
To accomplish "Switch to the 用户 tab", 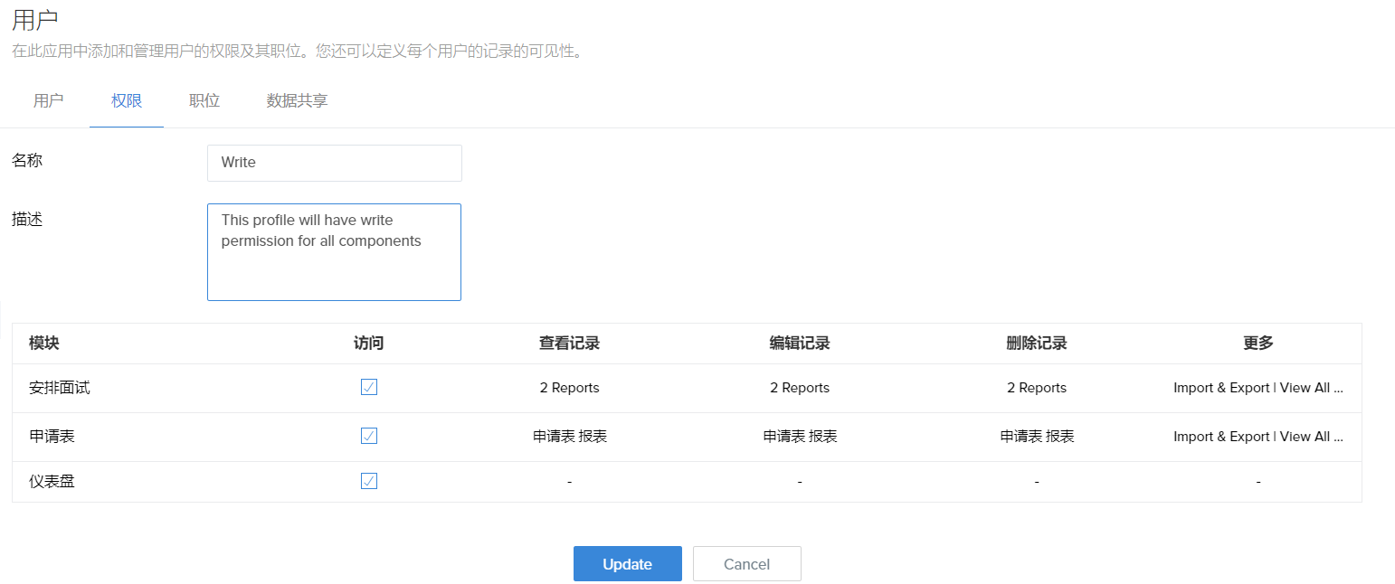I will tap(48, 100).
